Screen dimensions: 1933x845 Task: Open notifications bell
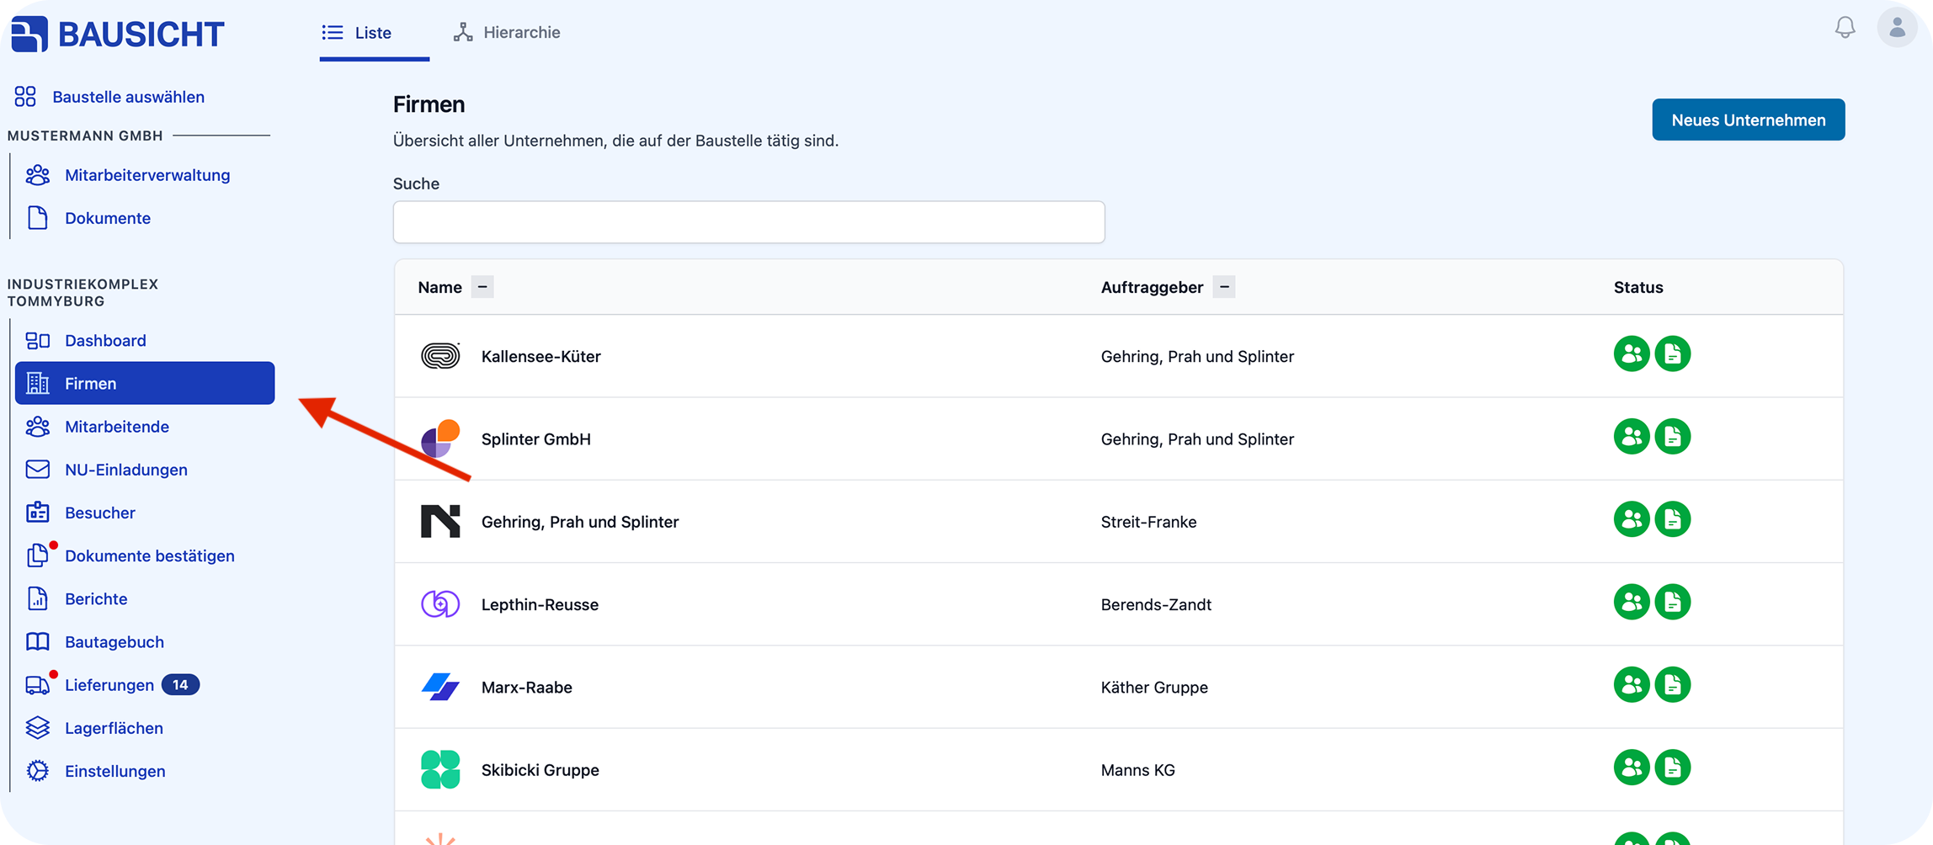(1845, 28)
